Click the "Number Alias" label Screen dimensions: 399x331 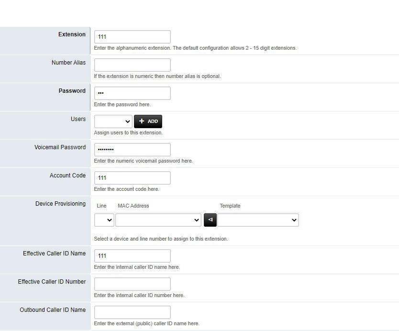point(68,63)
